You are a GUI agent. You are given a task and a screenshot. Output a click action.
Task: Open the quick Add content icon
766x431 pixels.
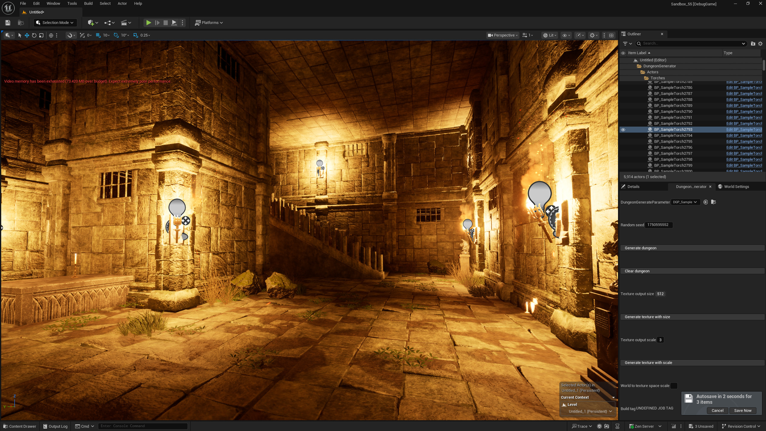pyautogui.click(x=93, y=23)
